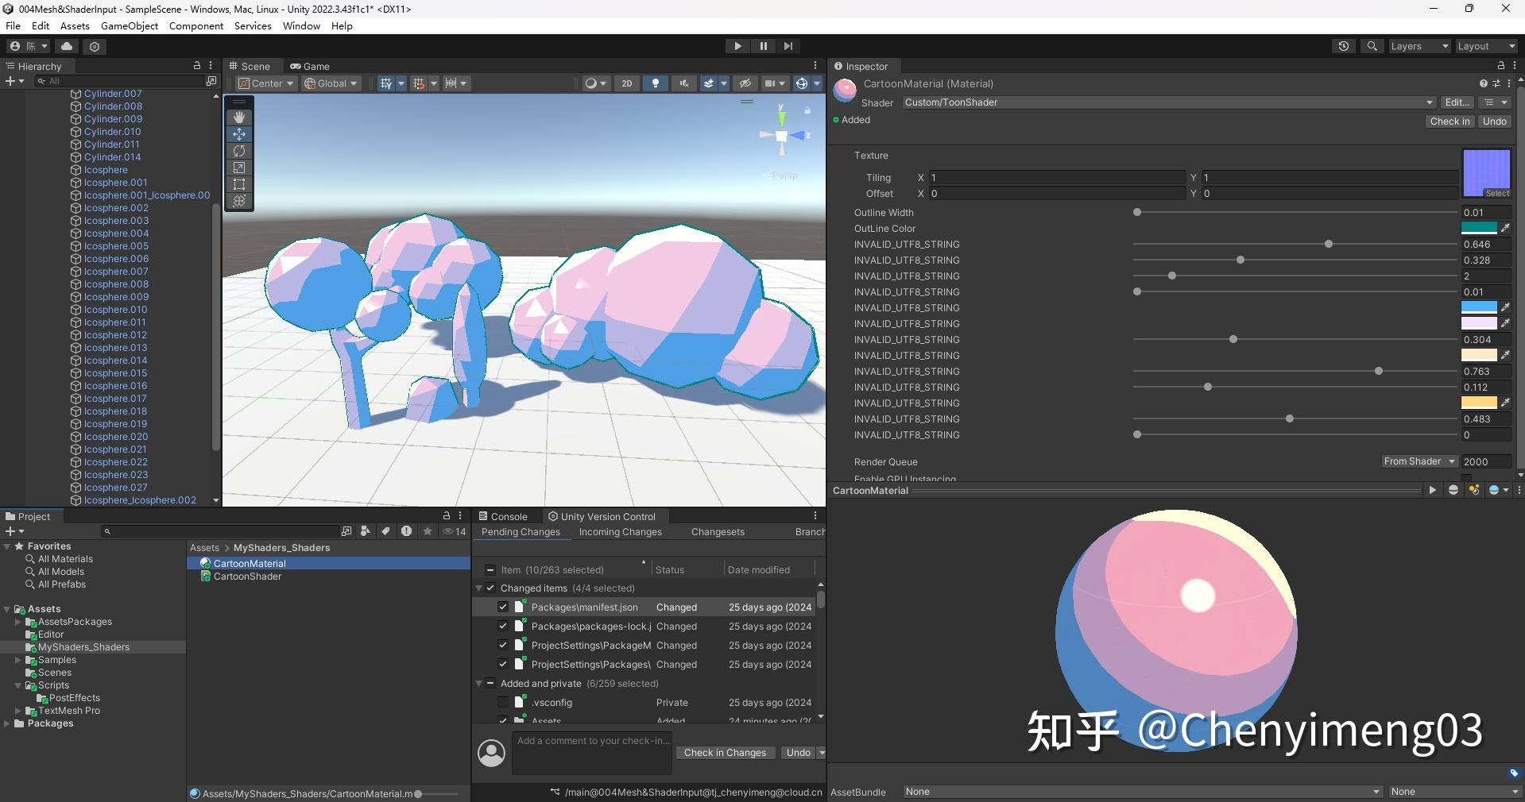The width and height of the screenshot is (1525, 802).
Task: Open the Scene view effects dropdown icon
Action: [723, 83]
